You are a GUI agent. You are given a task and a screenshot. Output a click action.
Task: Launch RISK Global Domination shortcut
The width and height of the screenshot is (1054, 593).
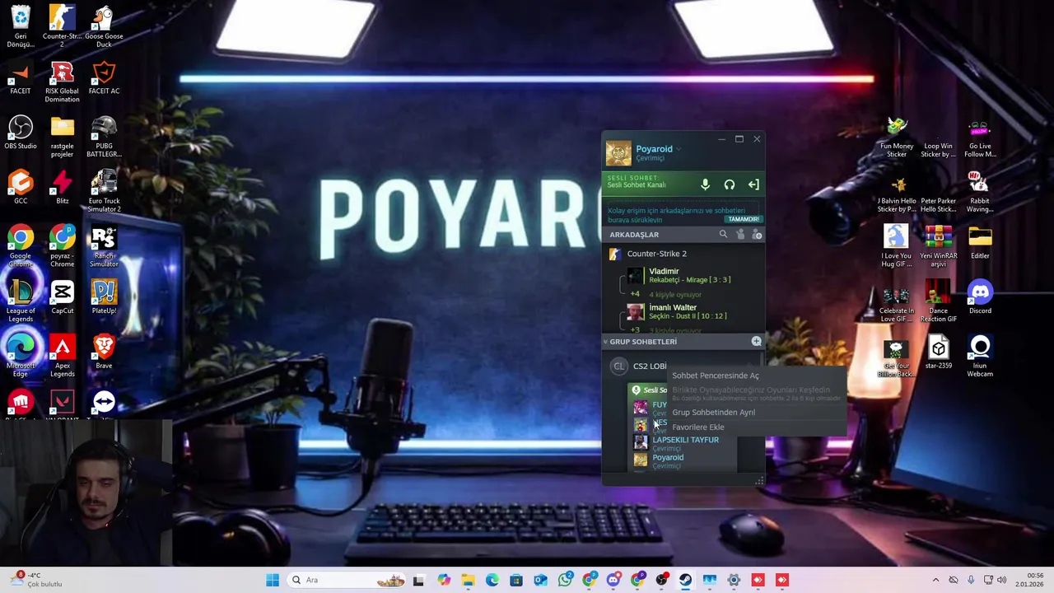(x=62, y=82)
